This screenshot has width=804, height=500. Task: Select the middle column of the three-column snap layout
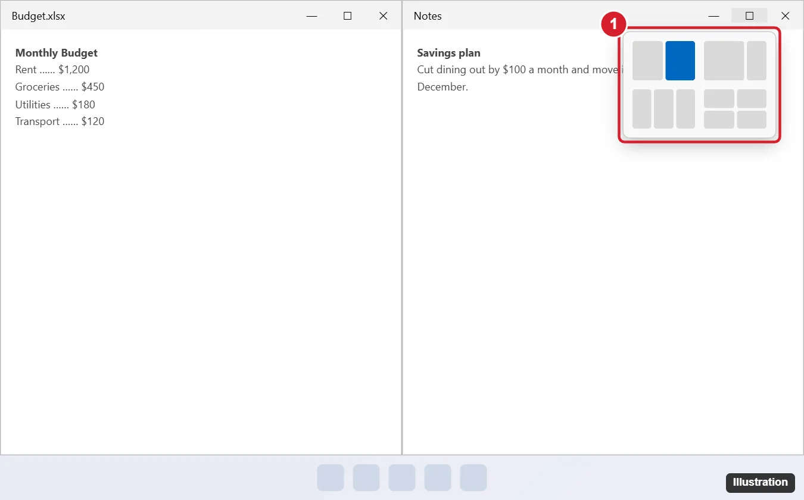click(x=663, y=109)
